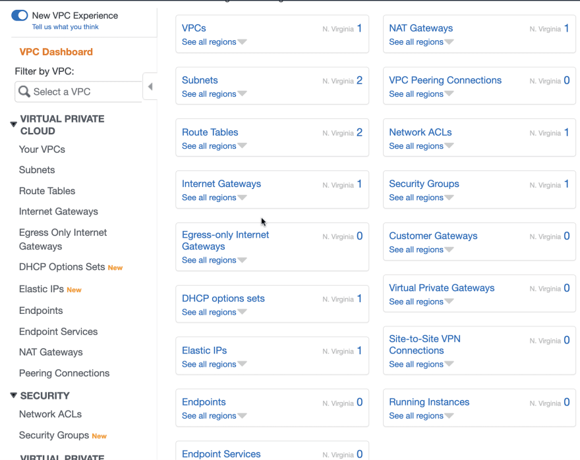
Task: Open the Internet Gateways card link
Action: tap(221, 184)
